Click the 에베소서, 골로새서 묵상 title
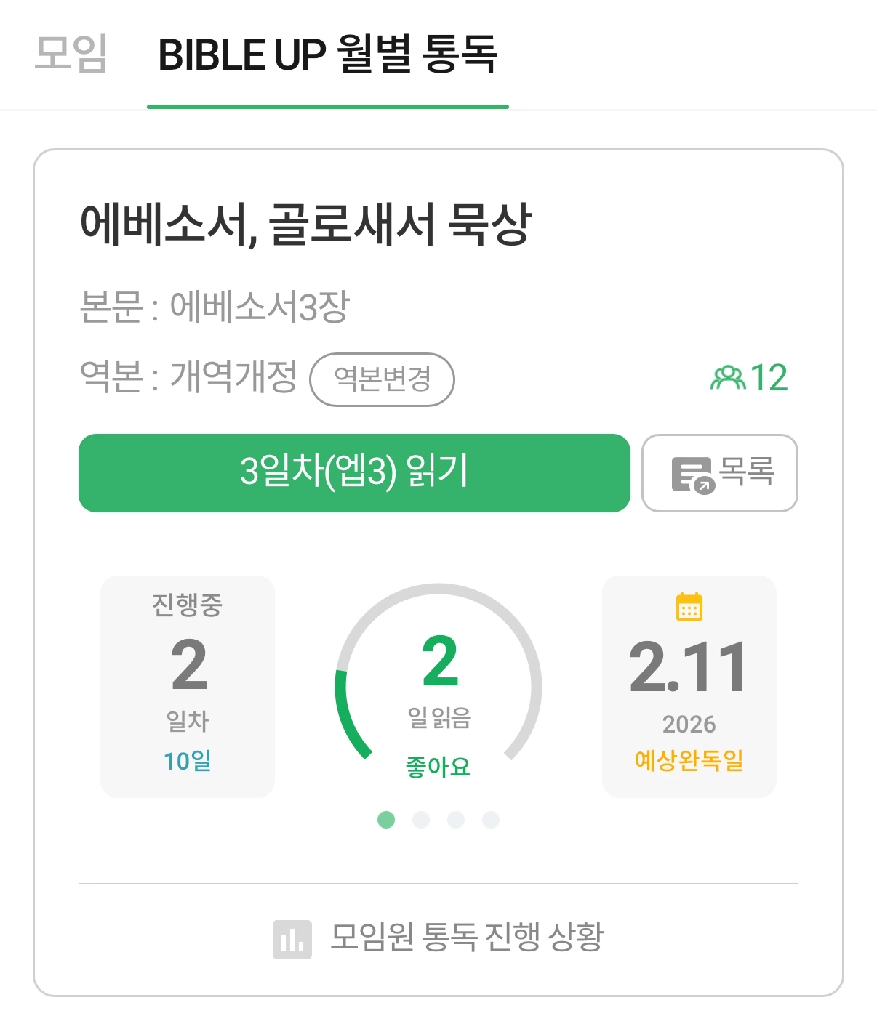 305,224
